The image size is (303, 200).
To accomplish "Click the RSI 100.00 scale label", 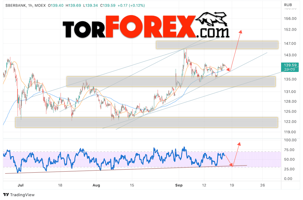I will (290, 140).
